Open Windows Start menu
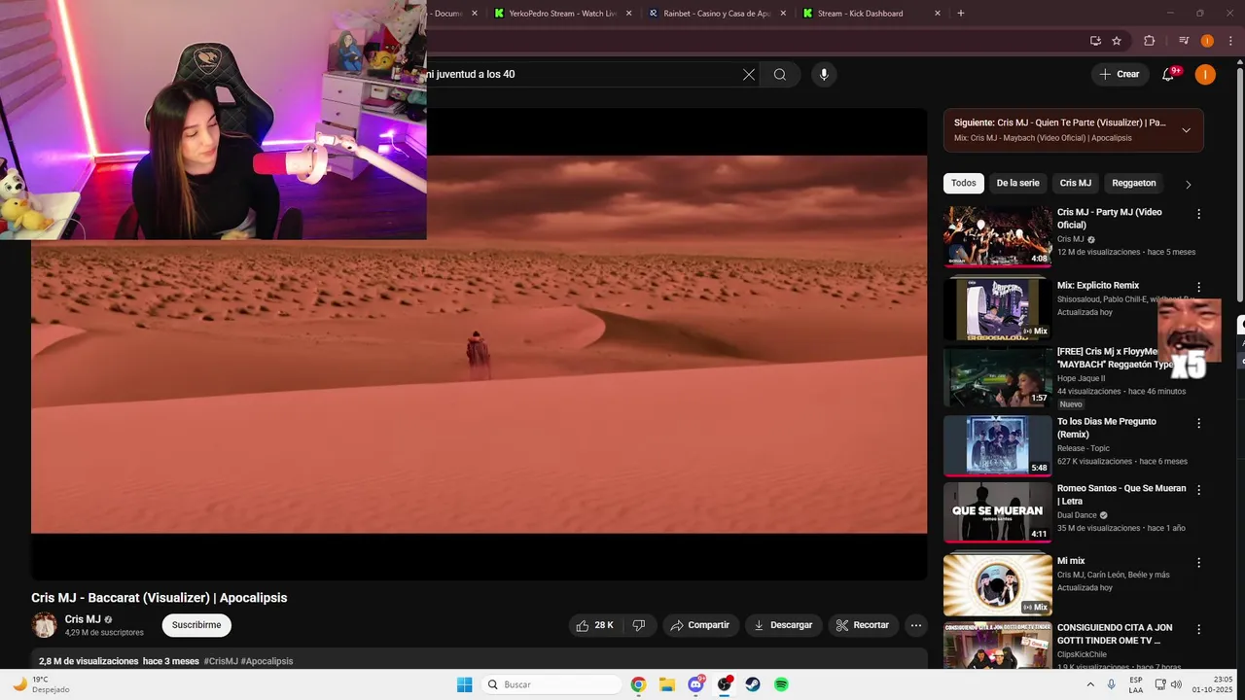Screen dimensions: 1245x700 pos(465,684)
